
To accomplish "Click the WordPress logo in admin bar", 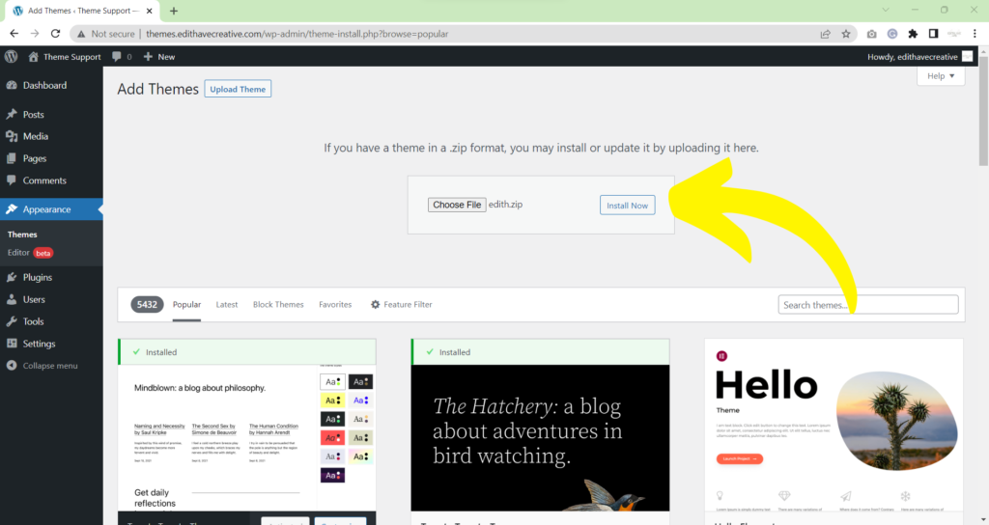I will [x=11, y=57].
